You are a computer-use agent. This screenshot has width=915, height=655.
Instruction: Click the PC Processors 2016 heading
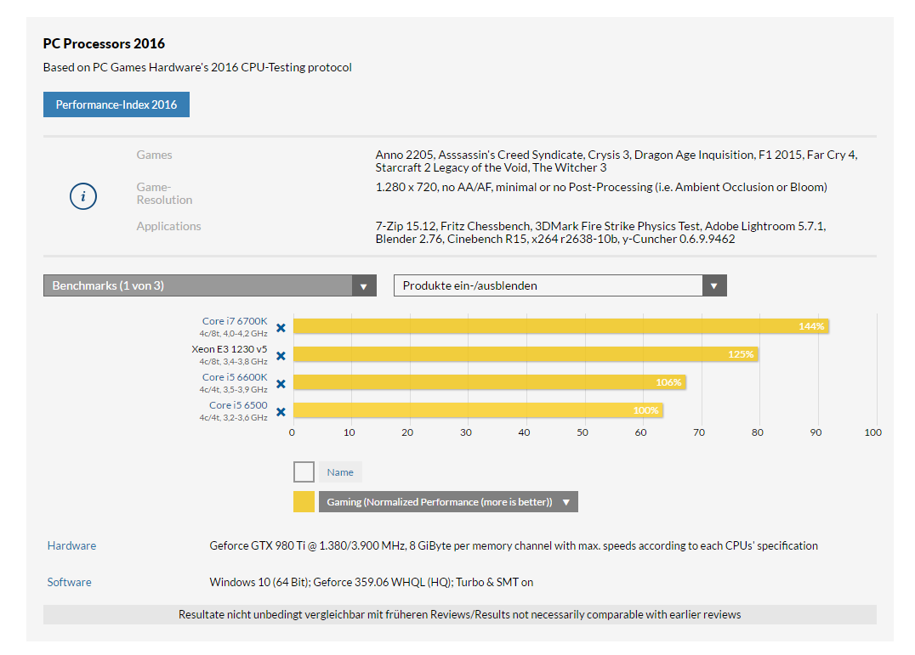coord(104,43)
